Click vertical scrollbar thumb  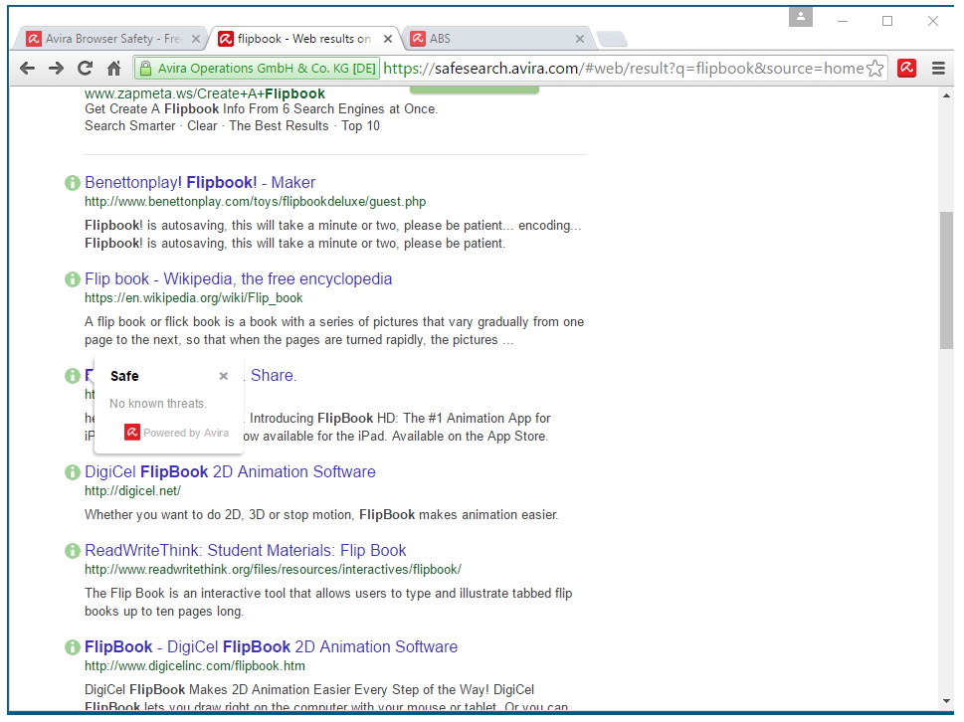(946, 280)
